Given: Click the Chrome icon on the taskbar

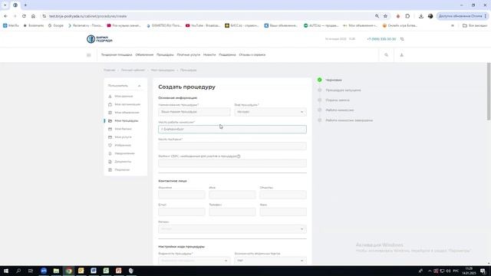Looking at the screenshot, I should coord(68,271).
